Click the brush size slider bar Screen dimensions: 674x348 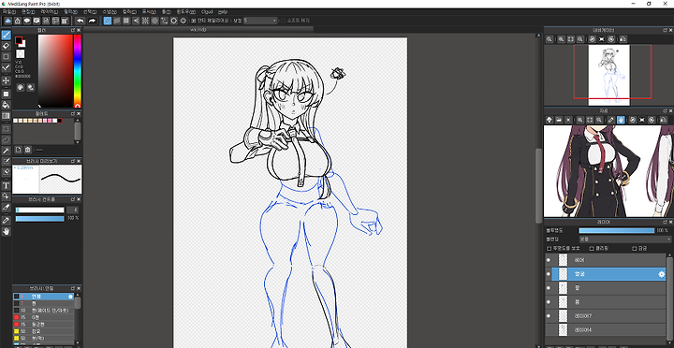(40, 210)
